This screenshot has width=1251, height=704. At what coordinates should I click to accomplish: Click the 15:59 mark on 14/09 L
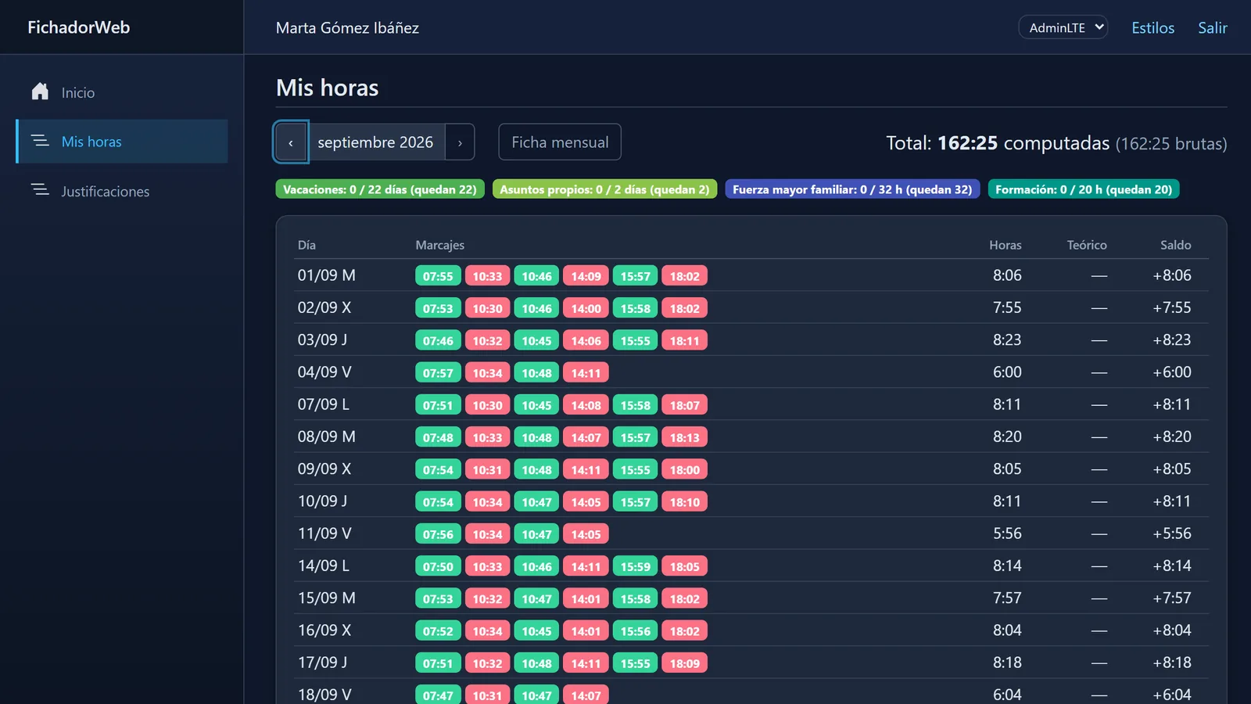tap(635, 566)
